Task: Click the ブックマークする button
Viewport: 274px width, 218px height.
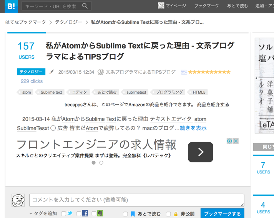Action: pos(223,213)
